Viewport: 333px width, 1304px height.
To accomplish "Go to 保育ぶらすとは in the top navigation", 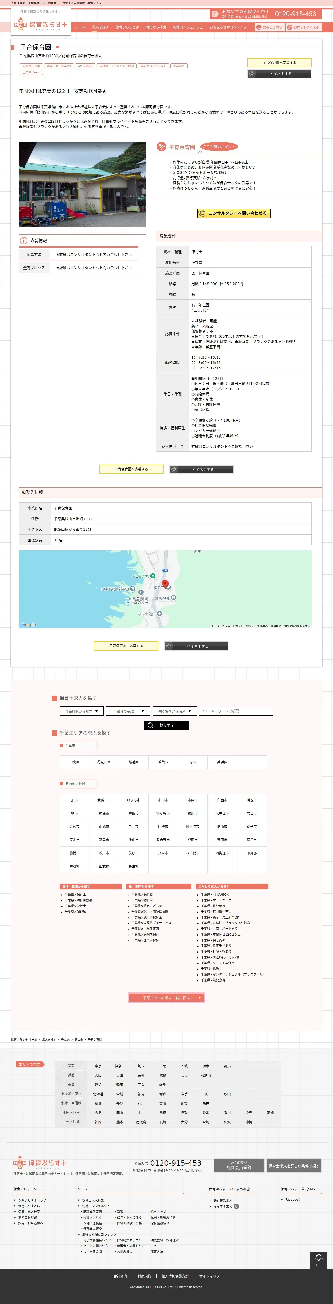I will [x=127, y=27].
